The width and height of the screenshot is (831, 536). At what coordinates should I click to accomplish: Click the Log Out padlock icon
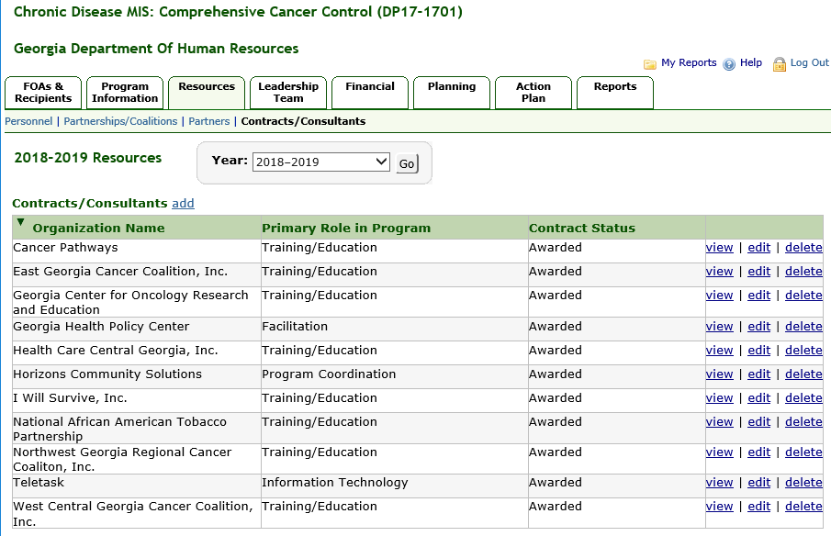[780, 64]
